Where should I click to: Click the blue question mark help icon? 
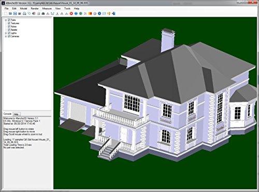click(99, 13)
